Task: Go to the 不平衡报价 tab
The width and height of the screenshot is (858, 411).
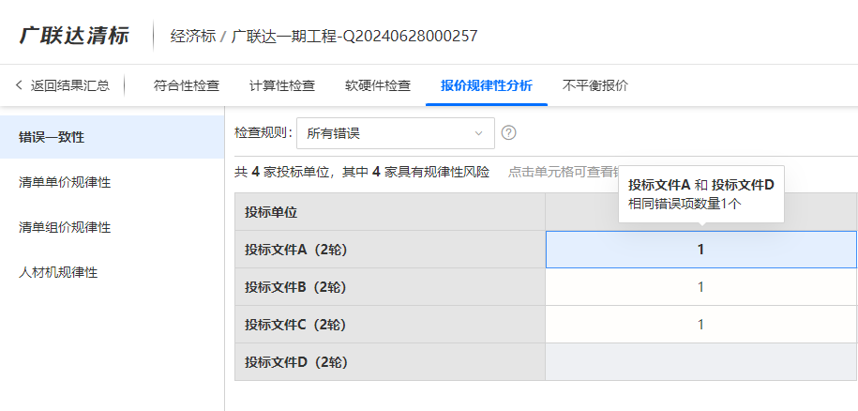Action: (595, 85)
